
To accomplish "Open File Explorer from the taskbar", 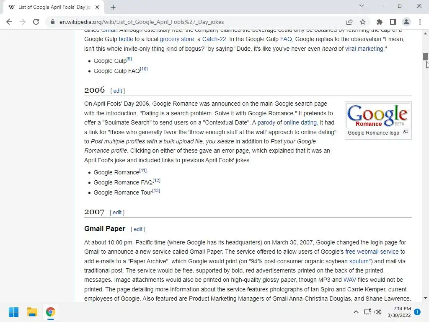I will pyautogui.click(x=32, y=312).
